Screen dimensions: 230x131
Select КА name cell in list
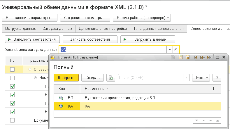pos(150,106)
